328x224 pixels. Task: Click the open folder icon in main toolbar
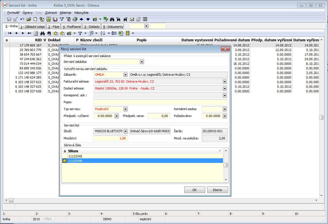coord(29,19)
